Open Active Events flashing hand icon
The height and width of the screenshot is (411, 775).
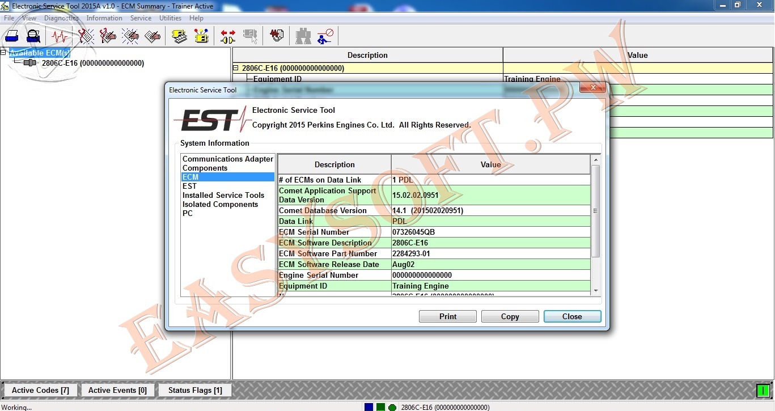coord(130,36)
